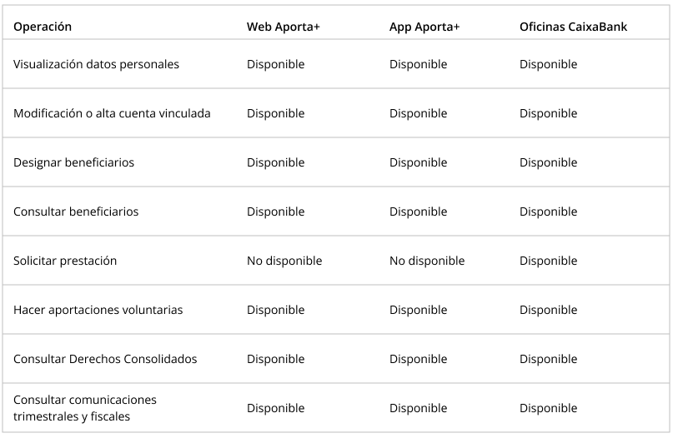
Task: Click App Aporta+ status for Hacer aportaciones voluntarias
Action: click(419, 310)
